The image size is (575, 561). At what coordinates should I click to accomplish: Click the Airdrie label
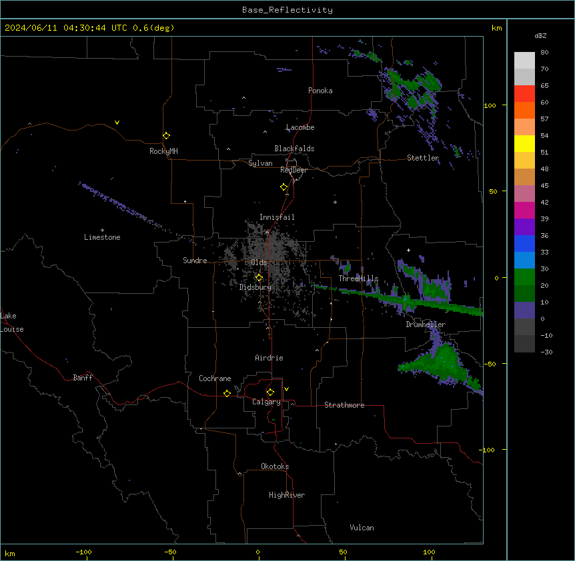coord(269,358)
